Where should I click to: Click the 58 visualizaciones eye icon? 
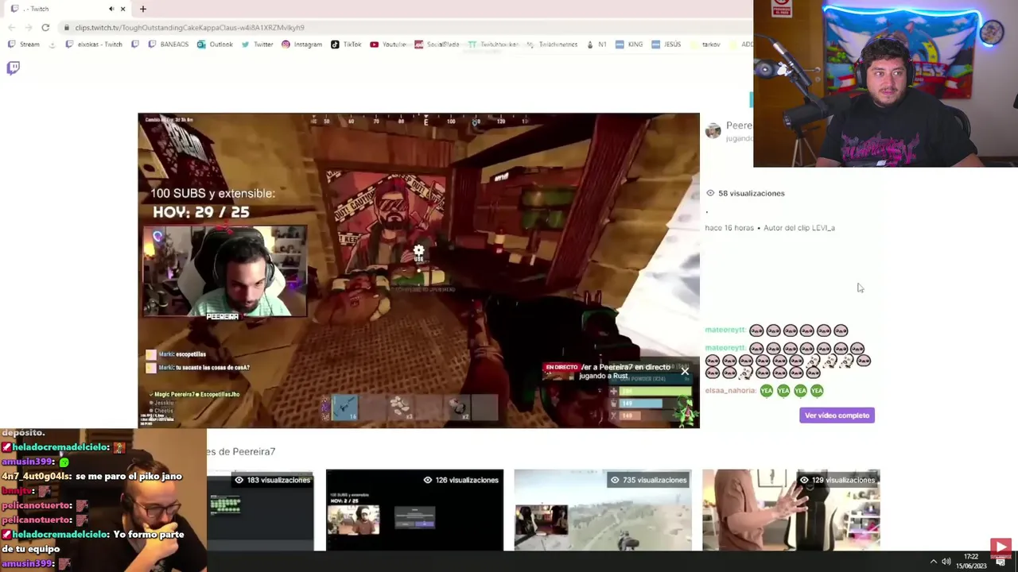tap(710, 193)
